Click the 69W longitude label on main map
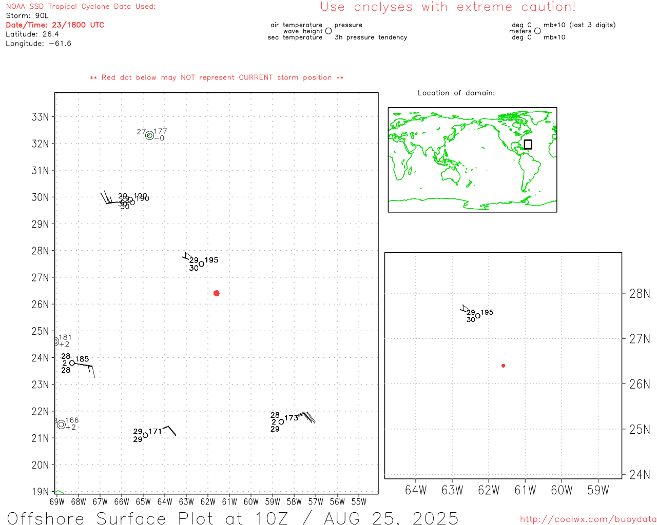 57,501
